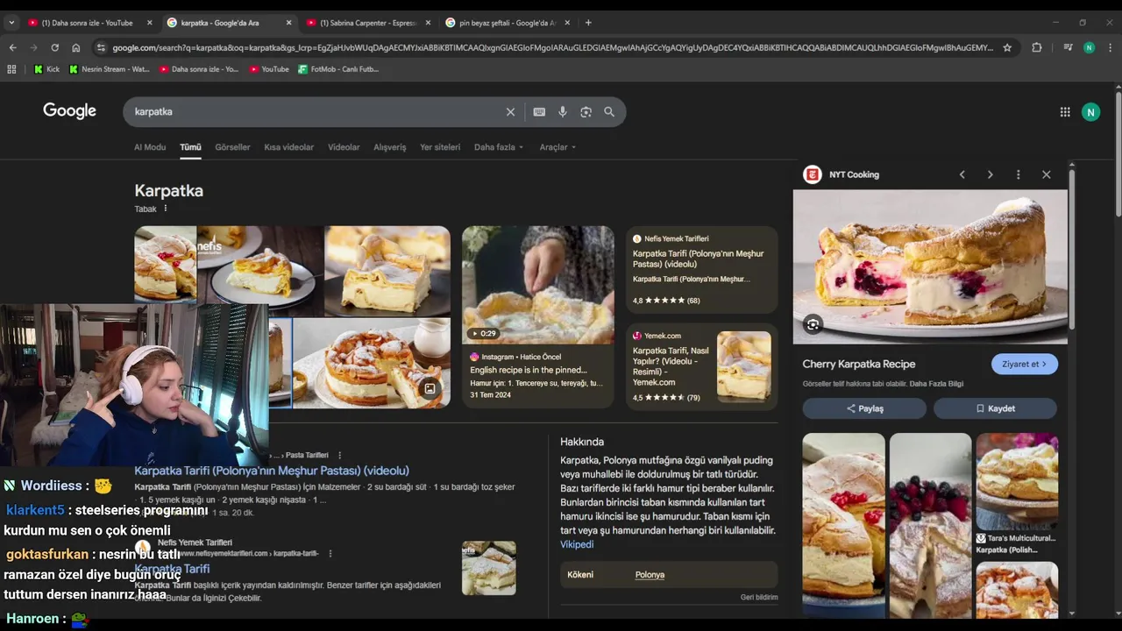The image size is (1122, 631).
Task: Open the powdered karpatka slice image
Action: [x=387, y=271]
